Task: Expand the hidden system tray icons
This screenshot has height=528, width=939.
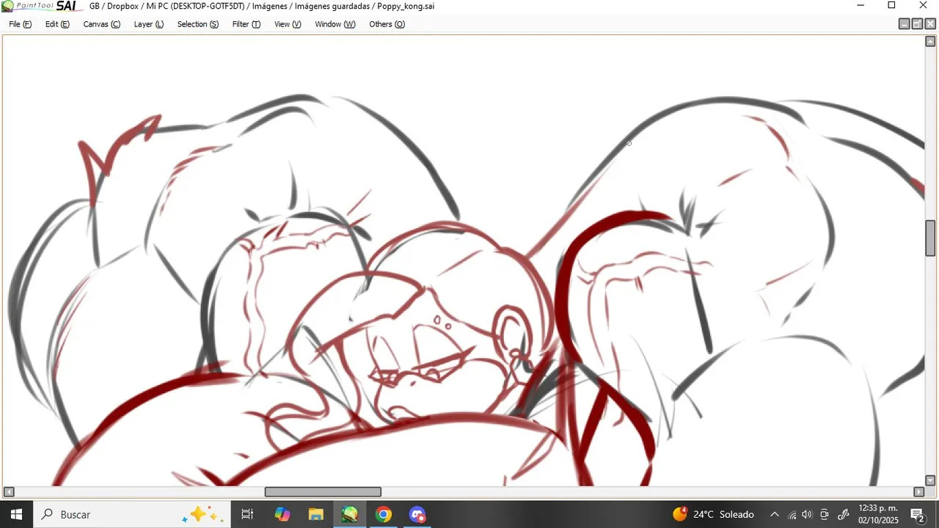Action: tap(774, 514)
